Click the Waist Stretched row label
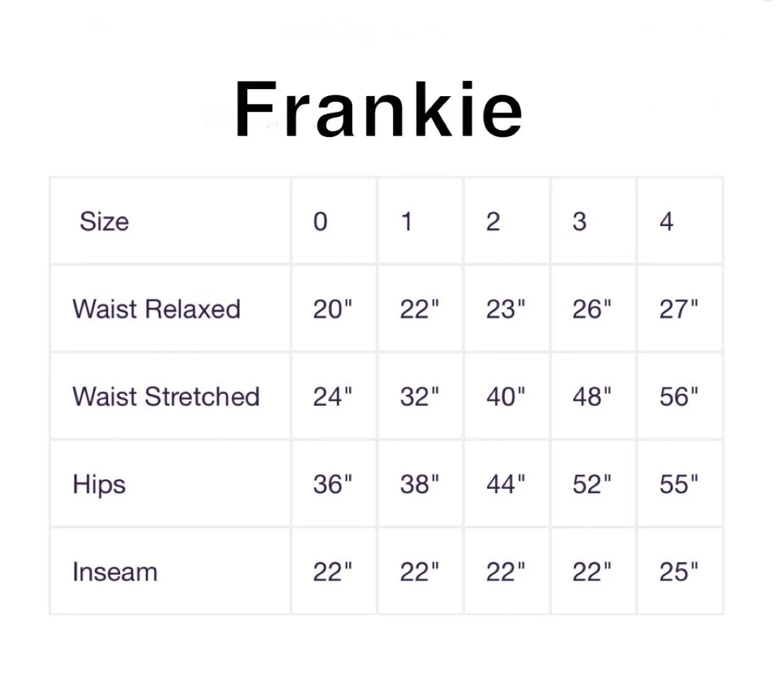The image size is (781, 681). pyautogui.click(x=166, y=396)
